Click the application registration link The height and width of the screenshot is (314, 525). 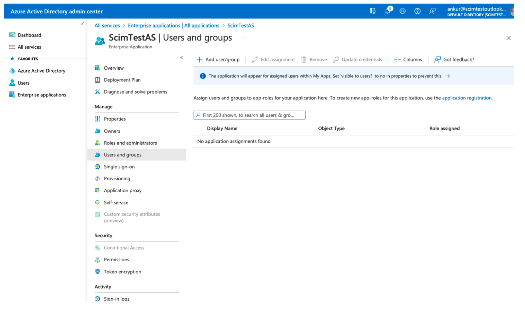466,98
